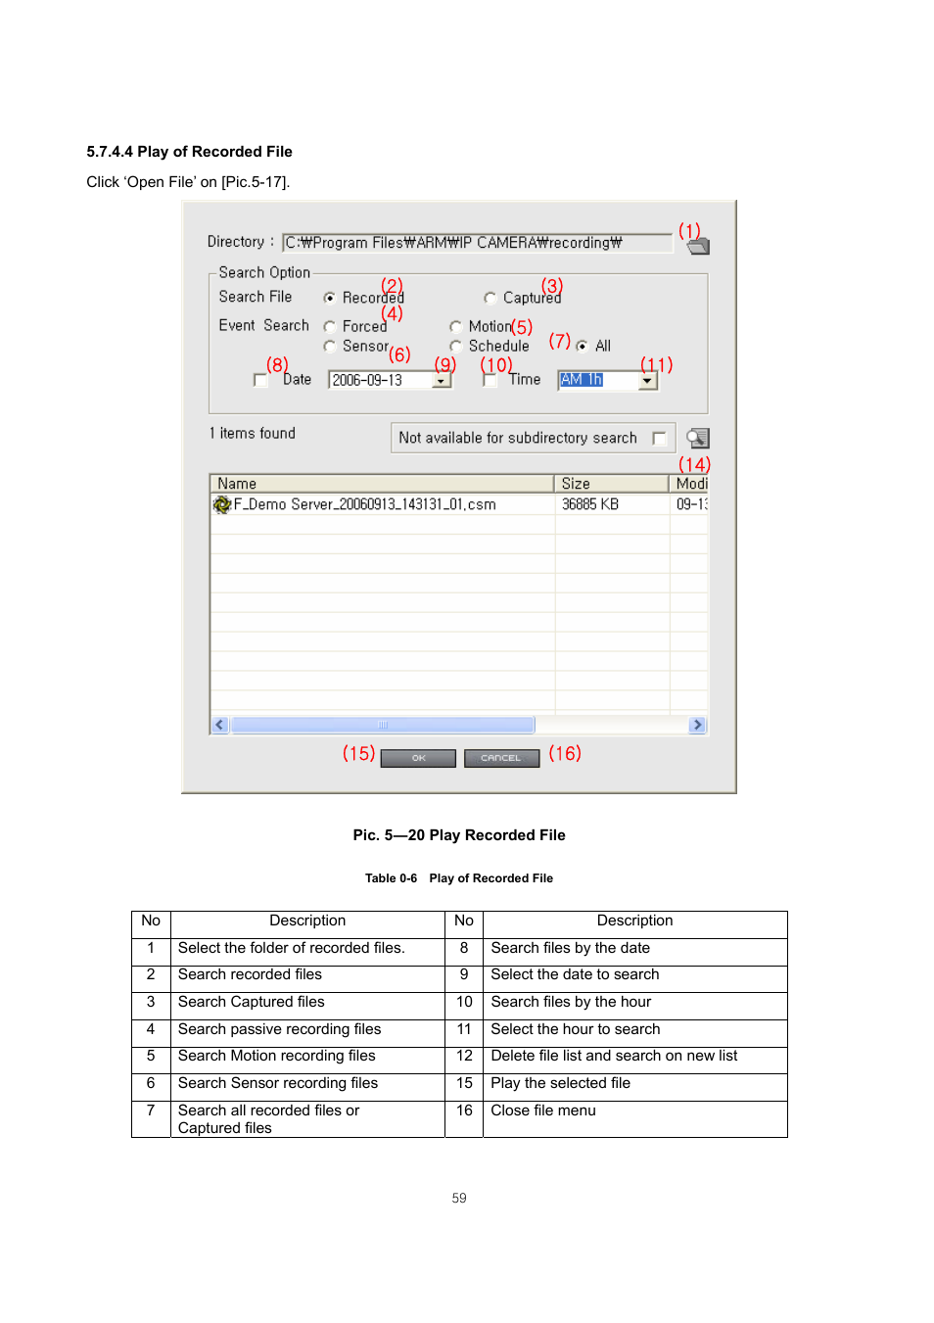Click the csm file icon in the list
Viewport: 934px width, 1323px height.
[222, 504]
